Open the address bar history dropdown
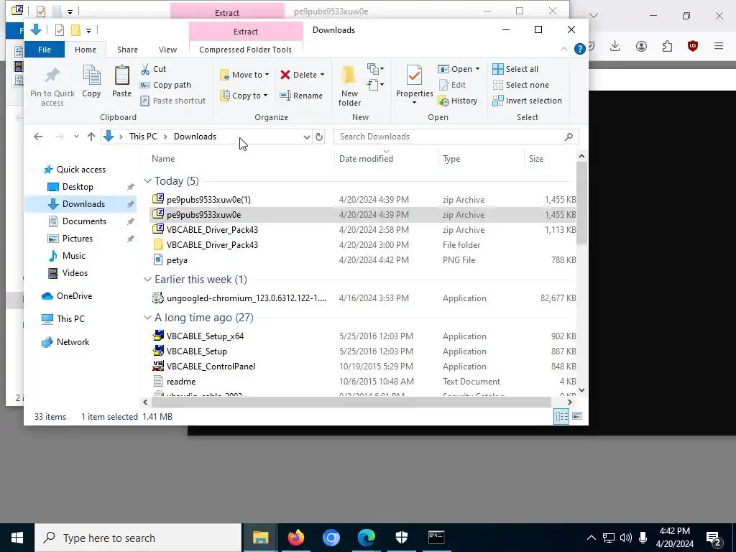The image size is (736, 552). [x=306, y=137]
